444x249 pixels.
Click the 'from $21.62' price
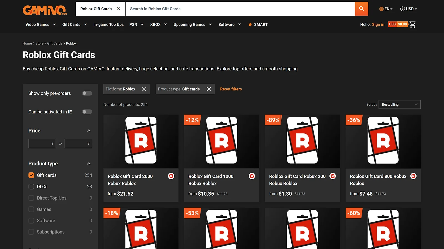click(120, 194)
